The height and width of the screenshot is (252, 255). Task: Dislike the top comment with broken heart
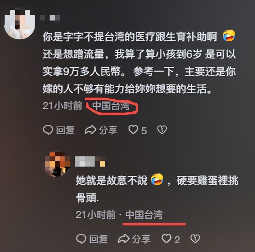162,130
